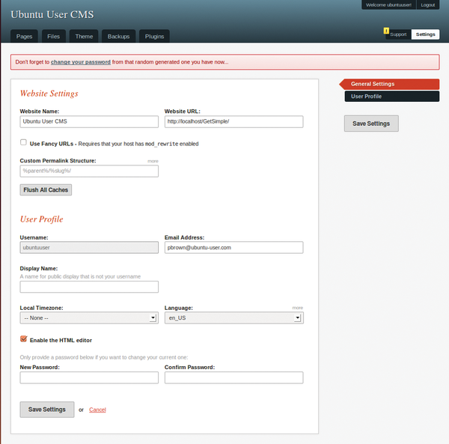Uncheck Enable the HTML editor
The width and height of the screenshot is (449, 444).
click(x=24, y=339)
